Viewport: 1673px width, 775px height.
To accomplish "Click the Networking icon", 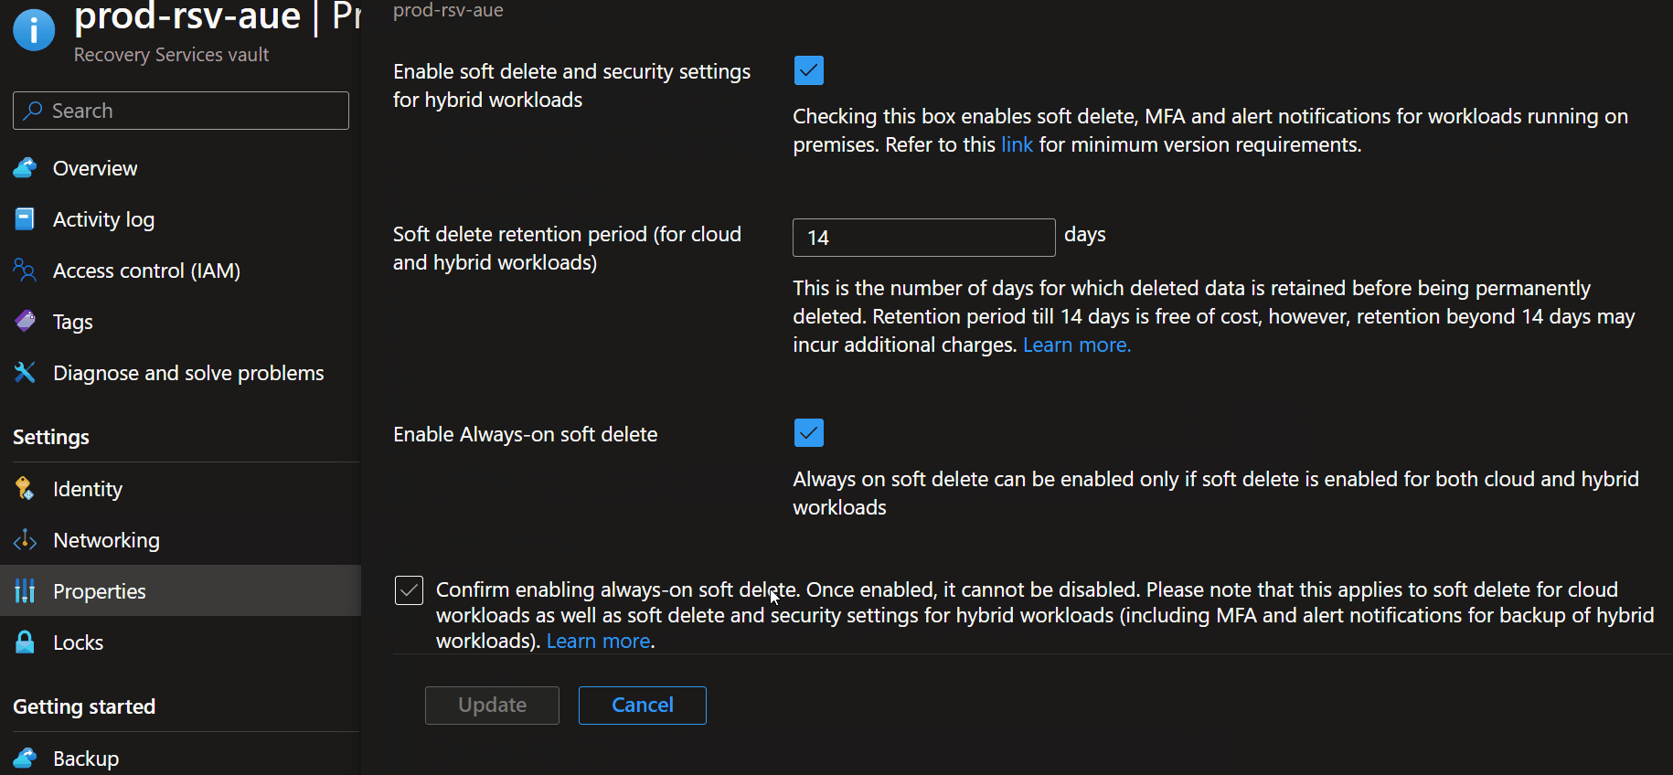I will pos(26,540).
